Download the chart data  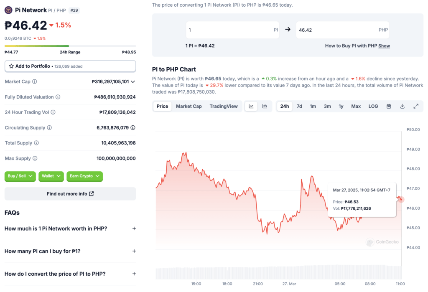point(403,106)
